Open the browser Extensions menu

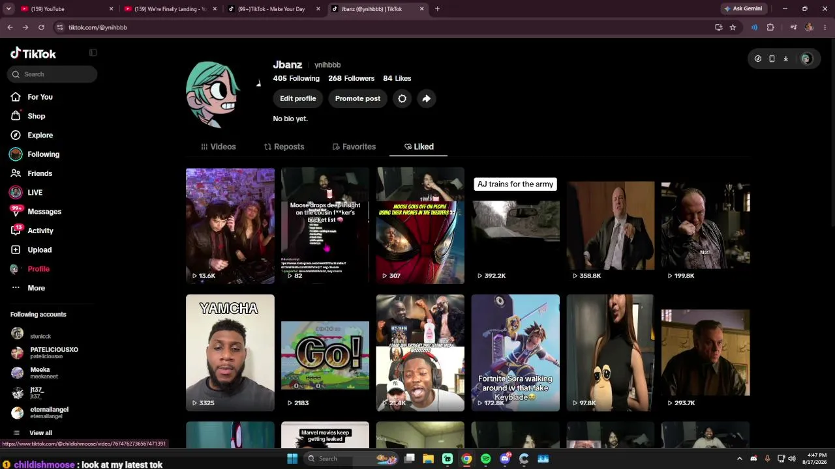coord(770,27)
